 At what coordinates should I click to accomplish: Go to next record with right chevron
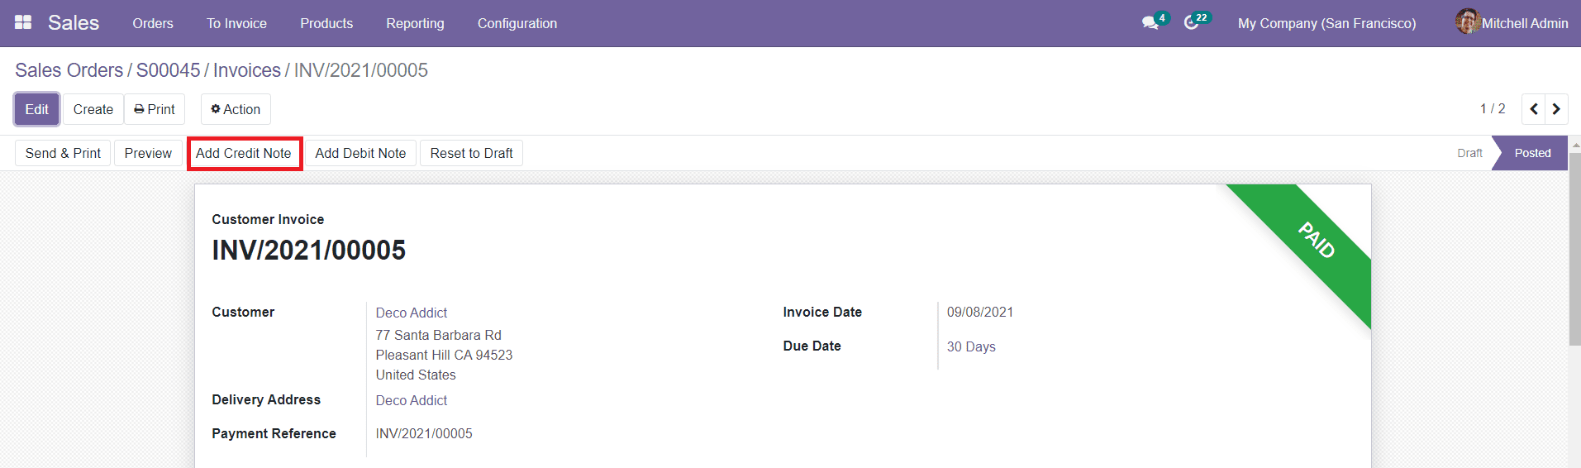click(x=1556, y=109)
